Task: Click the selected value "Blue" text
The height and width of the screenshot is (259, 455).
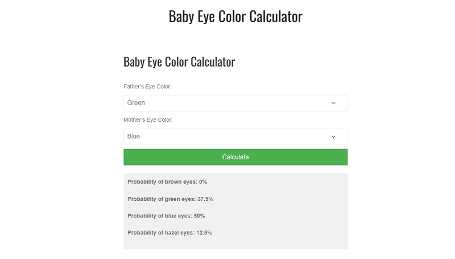Action: (134, 137)
